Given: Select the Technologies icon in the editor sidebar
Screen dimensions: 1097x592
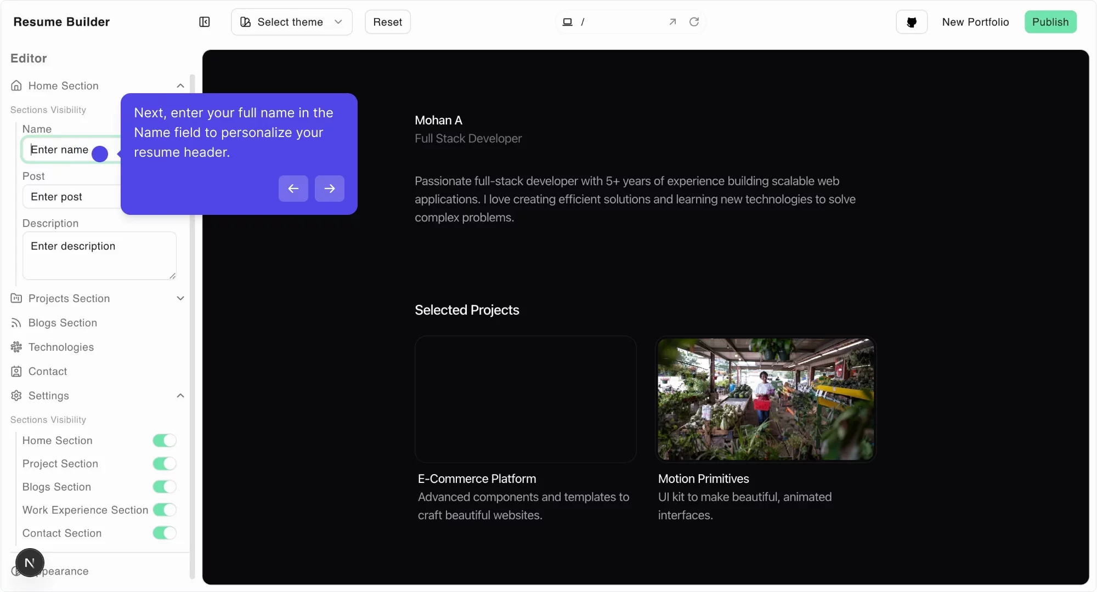Looking at the screenshot, I should 16,347.
